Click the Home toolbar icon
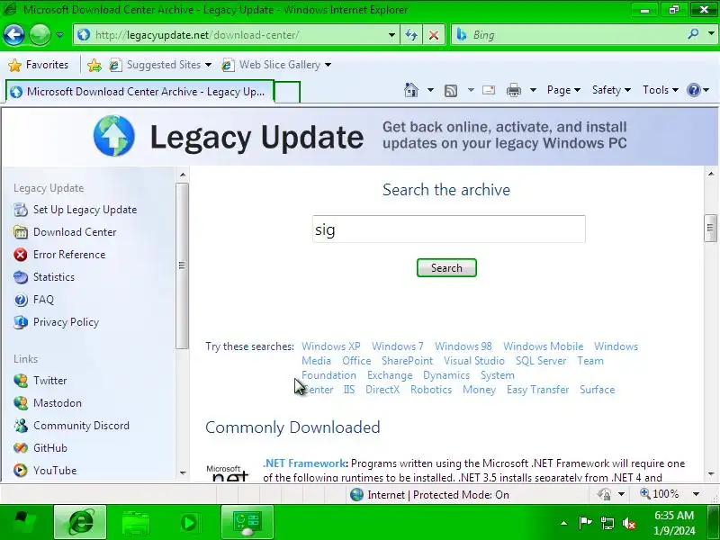Image resolution: width=720 pixels, height=540 pixels. [x=411, y=90]
